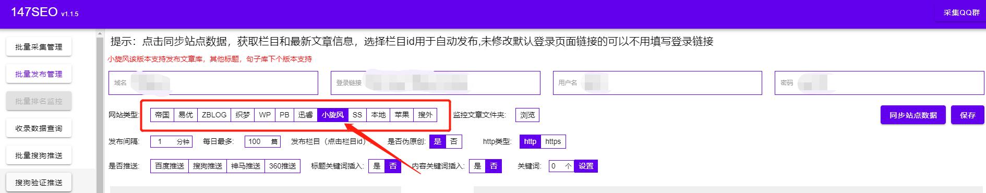Select 易优 website type

(x=186, y=115)
